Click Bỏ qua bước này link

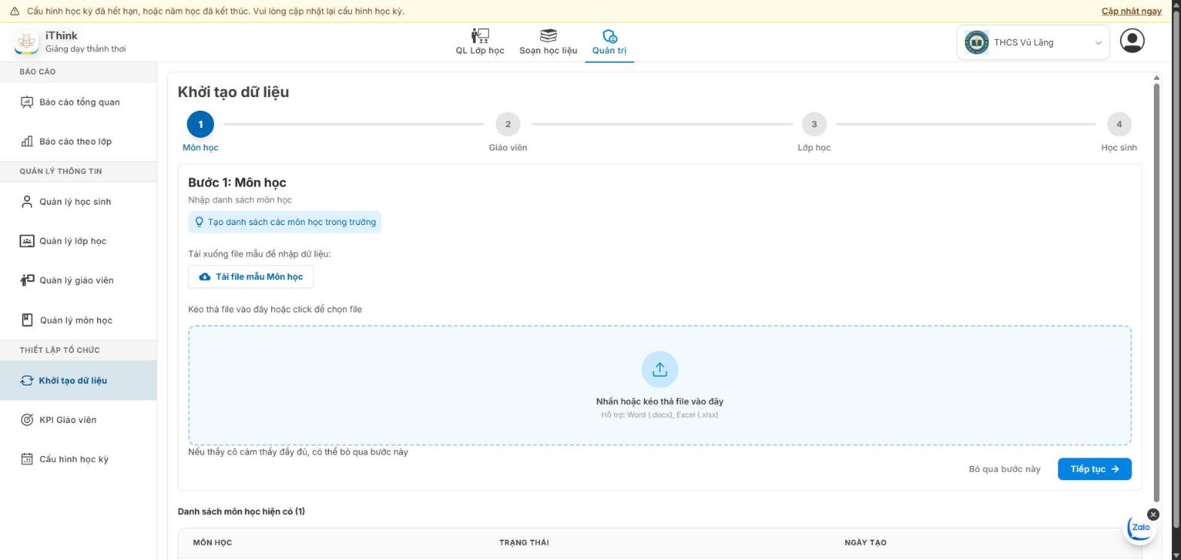(1005, 469)
